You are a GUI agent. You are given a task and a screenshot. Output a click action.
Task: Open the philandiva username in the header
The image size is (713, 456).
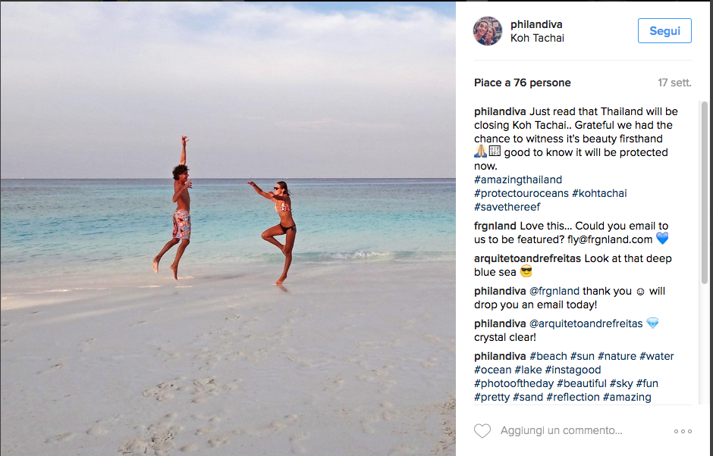click(x=536, y=24)
